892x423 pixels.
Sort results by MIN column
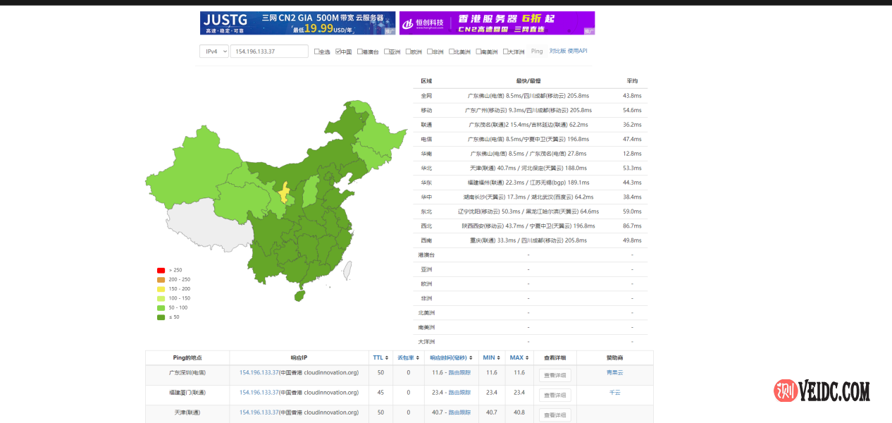click(491, 357)
